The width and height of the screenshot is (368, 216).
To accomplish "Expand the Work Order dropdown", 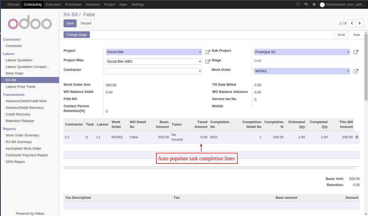I will point(348,71).
